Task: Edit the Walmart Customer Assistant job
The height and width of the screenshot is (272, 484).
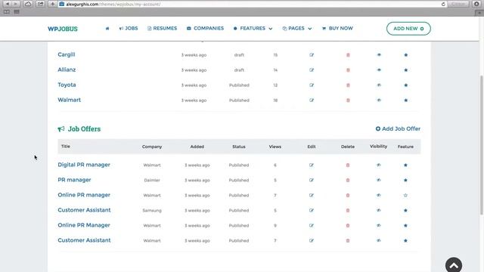Action: [x=311, y=240]
